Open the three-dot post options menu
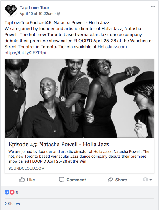The height and width of the screenshot is (210, 159). [x=153, y=7]
